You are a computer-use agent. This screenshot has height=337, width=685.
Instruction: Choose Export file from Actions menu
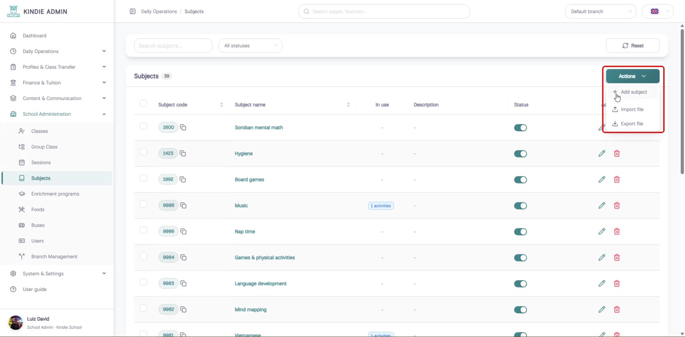coord(633,124)
